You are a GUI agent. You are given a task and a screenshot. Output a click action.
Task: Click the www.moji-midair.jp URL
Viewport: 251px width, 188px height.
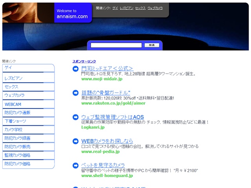point(102,79)
